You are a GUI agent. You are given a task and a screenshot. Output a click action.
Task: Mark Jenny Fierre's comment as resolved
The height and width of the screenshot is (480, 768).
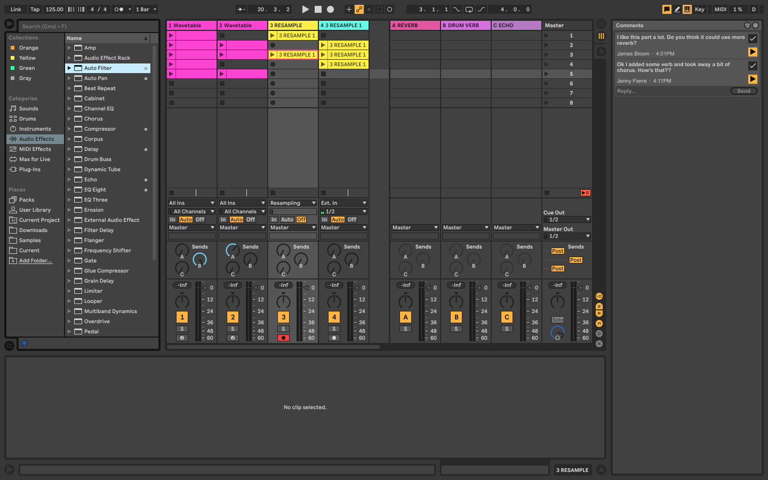pyautogui.click(x=753, y=66)
